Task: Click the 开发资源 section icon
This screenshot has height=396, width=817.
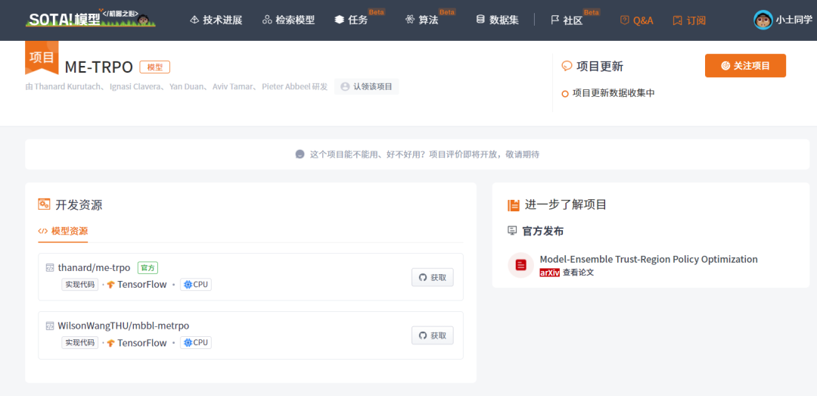Action: click(44, 204)
